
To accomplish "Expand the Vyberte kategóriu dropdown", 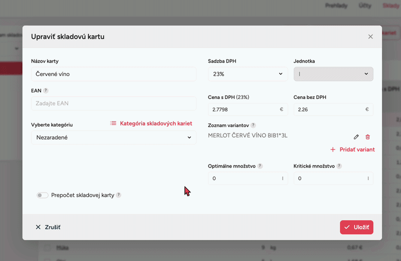I will pyautogui.click(x=113, y=137).
